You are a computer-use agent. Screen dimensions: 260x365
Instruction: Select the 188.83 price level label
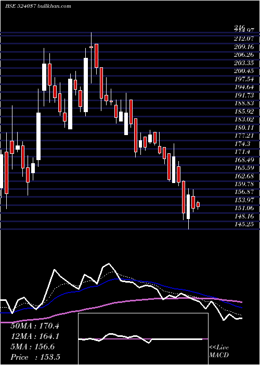point(244,103)
